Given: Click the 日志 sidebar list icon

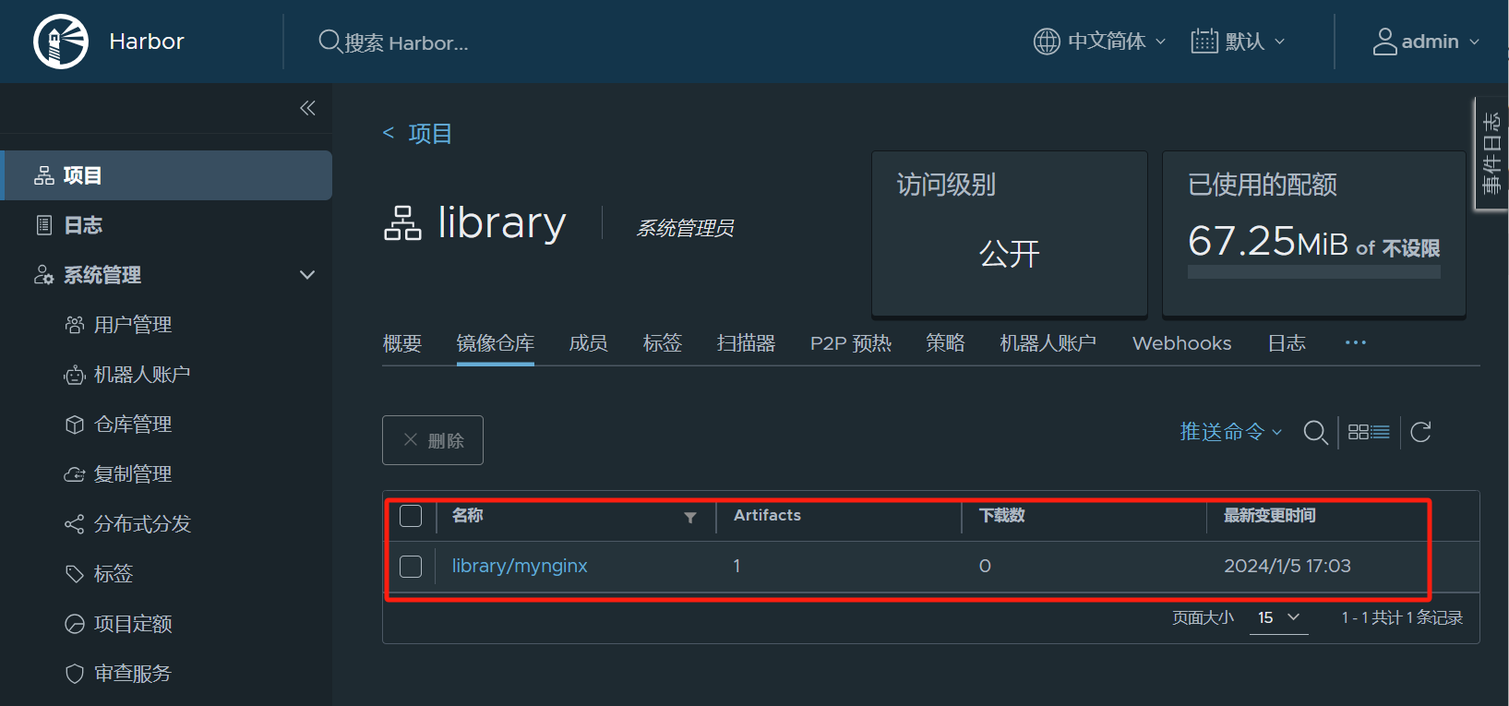Looking at the screenshot, I should (44, 225).
